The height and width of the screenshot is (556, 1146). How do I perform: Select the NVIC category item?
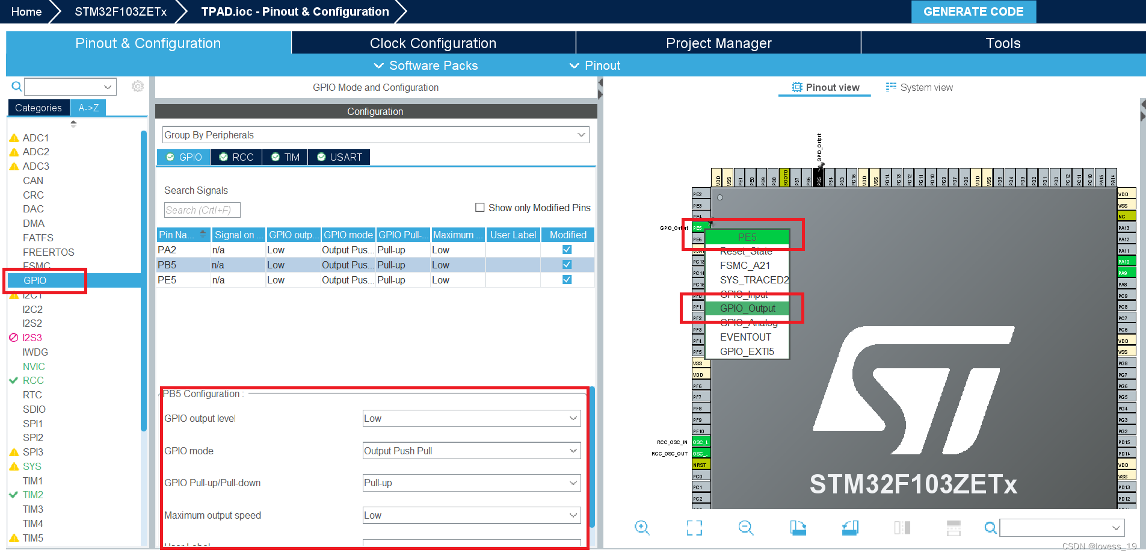tap(34, 366)
